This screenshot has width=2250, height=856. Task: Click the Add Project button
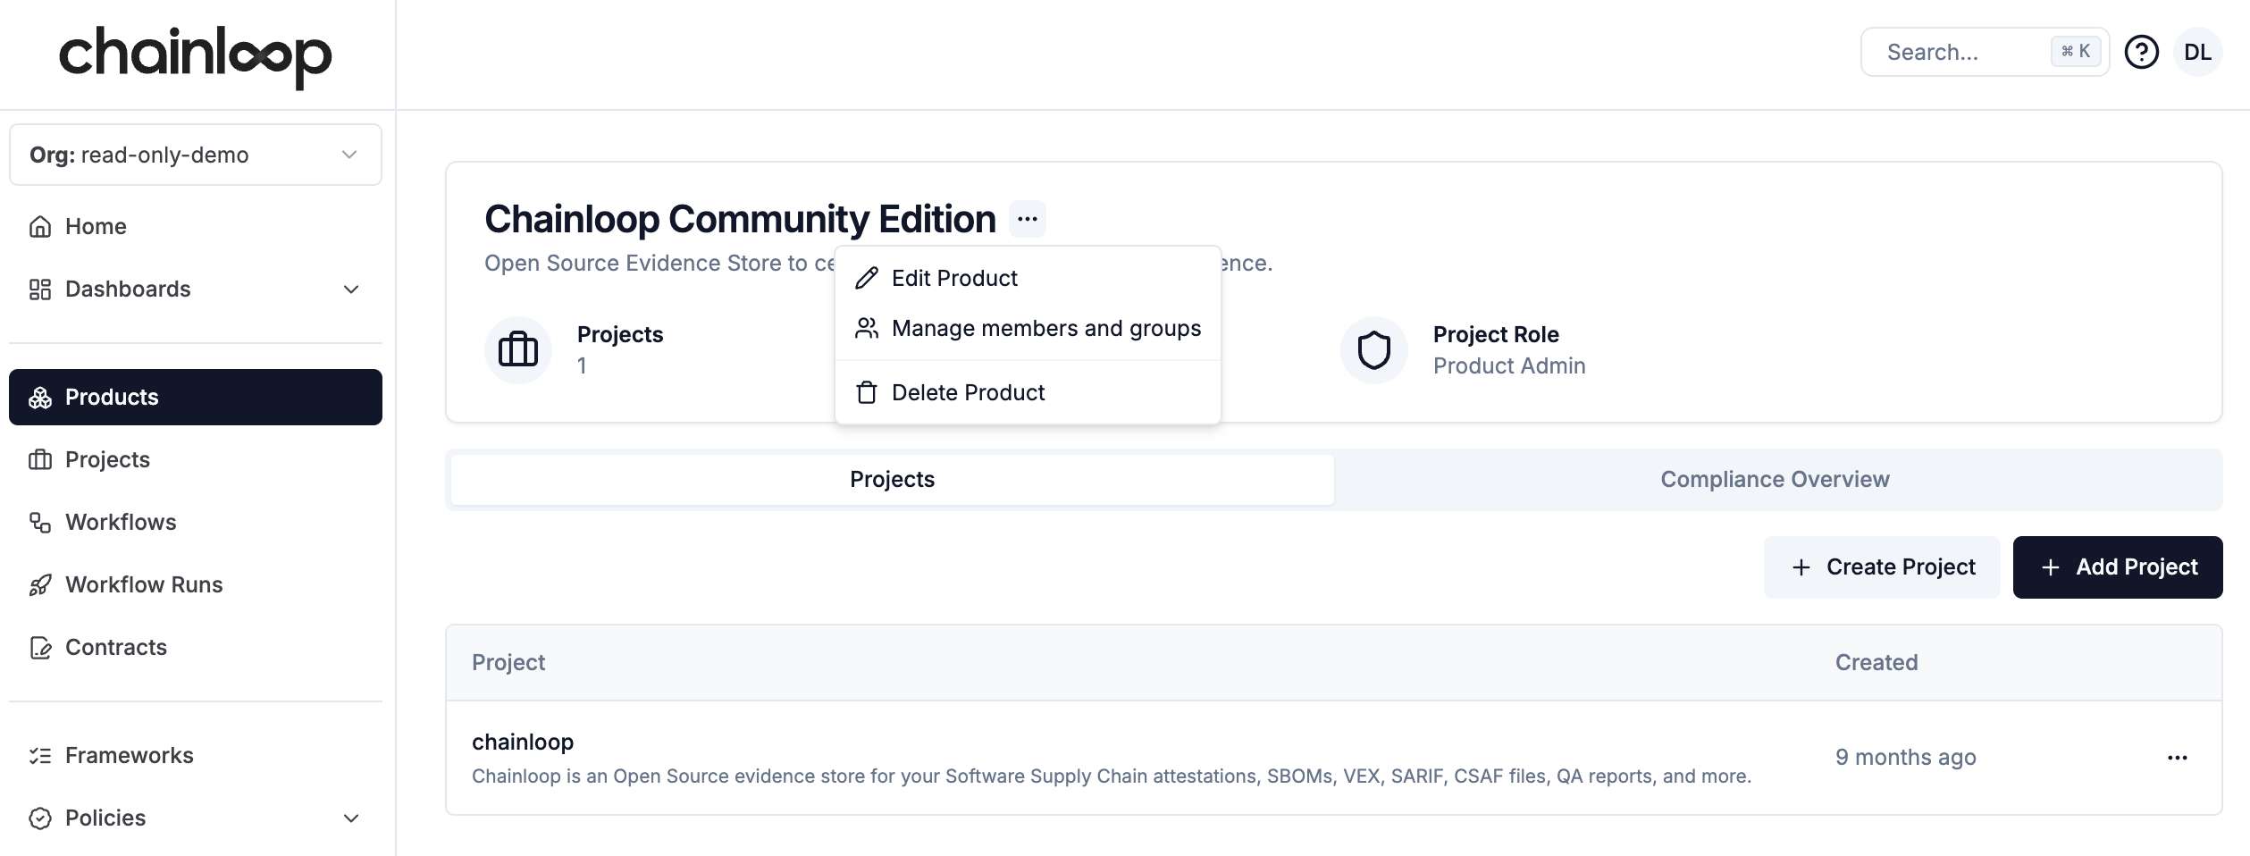click(2118, 566)
